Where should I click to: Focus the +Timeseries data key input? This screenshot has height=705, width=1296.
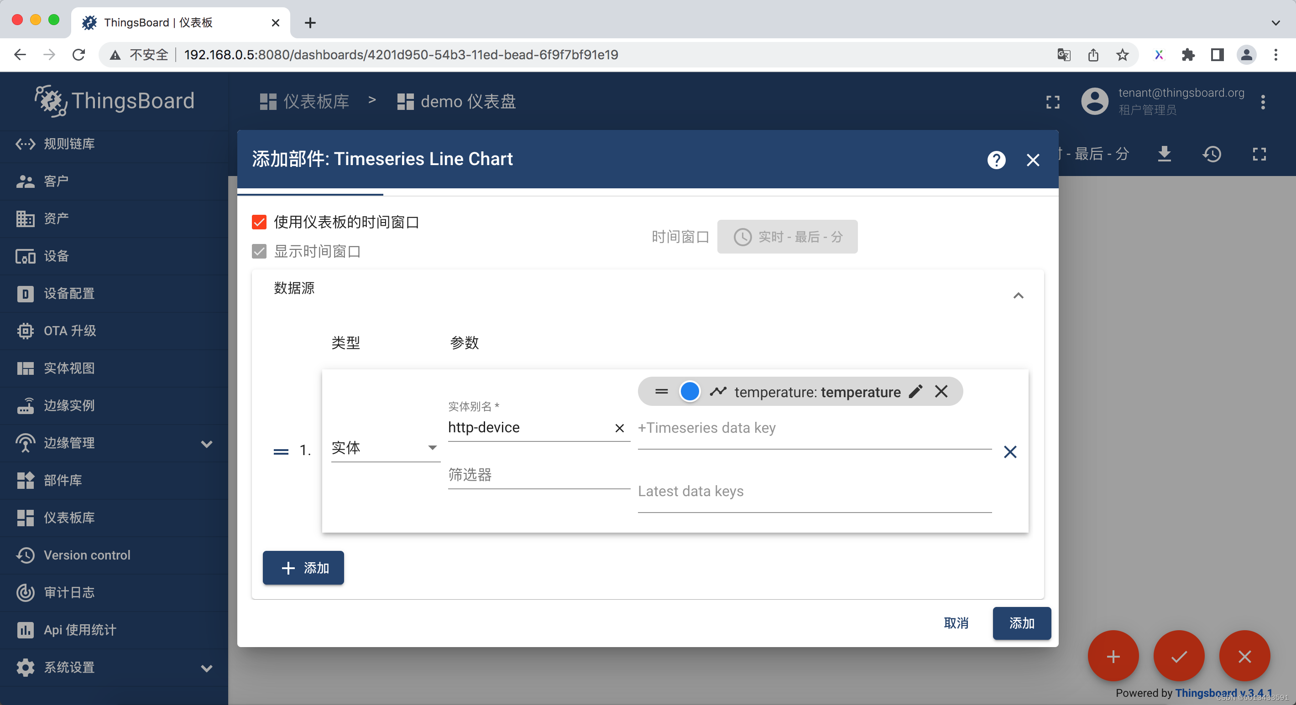[x=814, y=428]
